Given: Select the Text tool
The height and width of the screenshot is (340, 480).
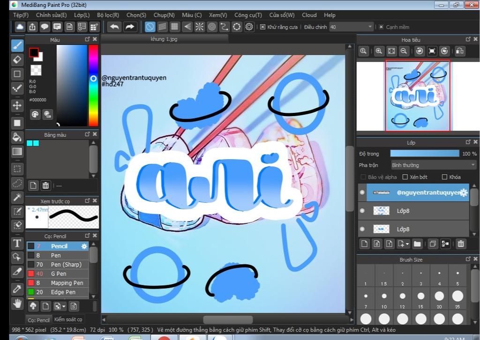Looking at the screenshot, I should [17, 244].
